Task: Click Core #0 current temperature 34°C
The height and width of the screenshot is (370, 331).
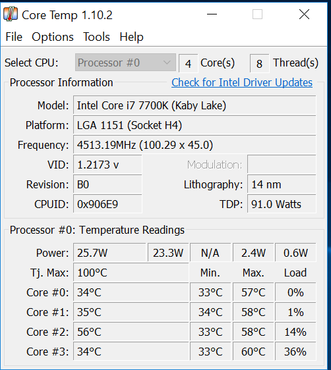Action: (x=131, y=292)
